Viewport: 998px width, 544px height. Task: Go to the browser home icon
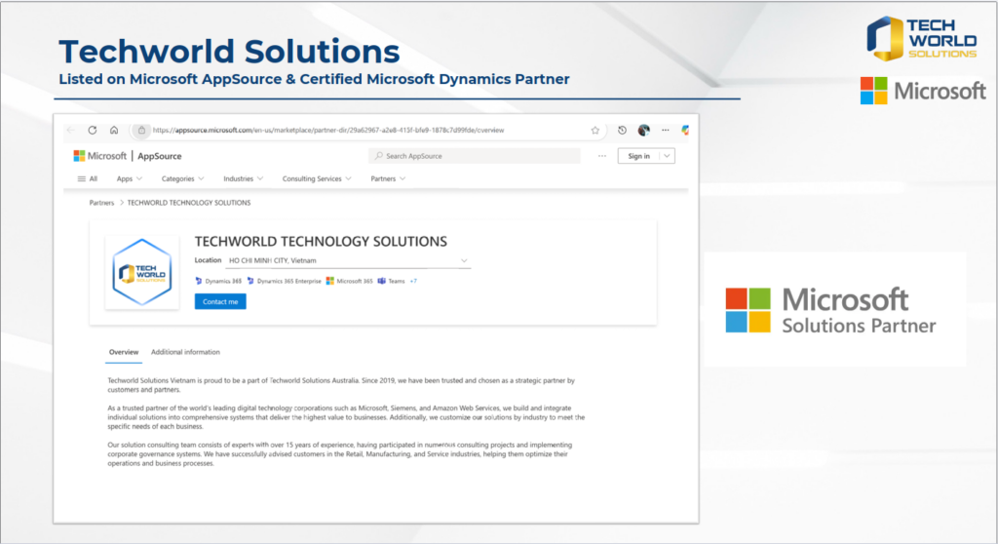[114, 130]
